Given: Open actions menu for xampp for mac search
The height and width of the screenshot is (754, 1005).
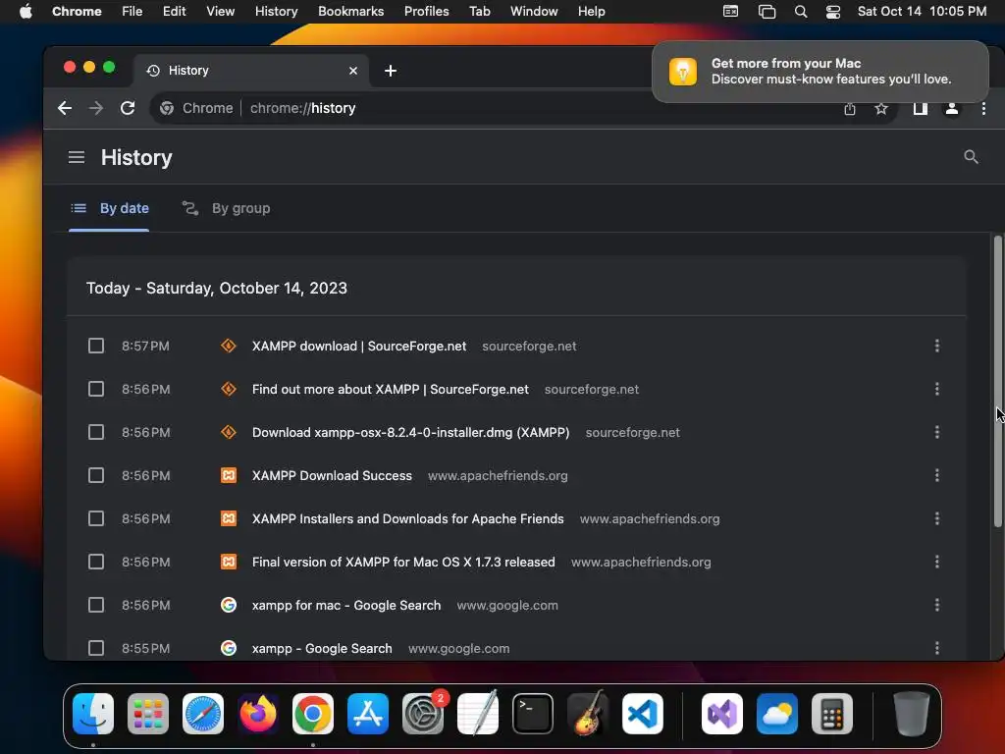Looking at the screenshot, I should (937, 605).
